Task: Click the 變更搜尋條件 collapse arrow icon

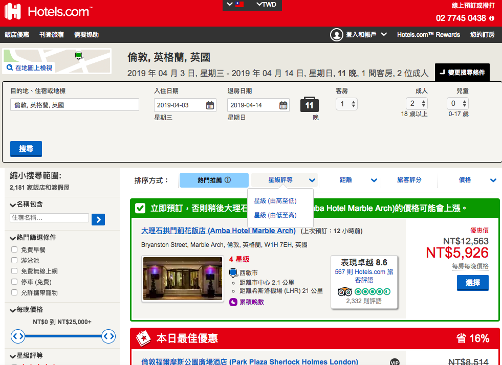Action: pyautogui.click(x=442, y=72)
